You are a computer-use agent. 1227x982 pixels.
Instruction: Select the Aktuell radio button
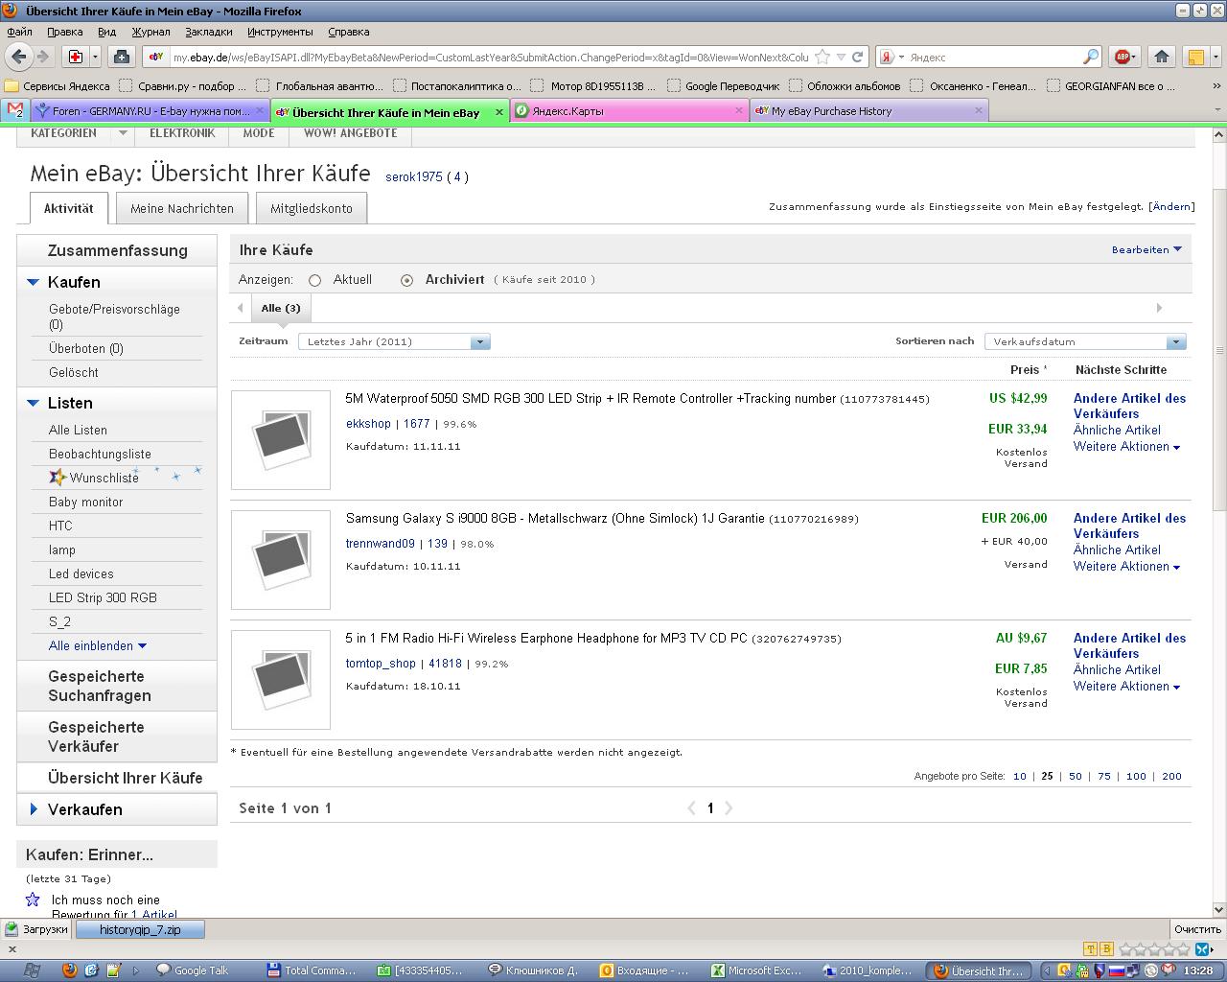tap(314, 280)
